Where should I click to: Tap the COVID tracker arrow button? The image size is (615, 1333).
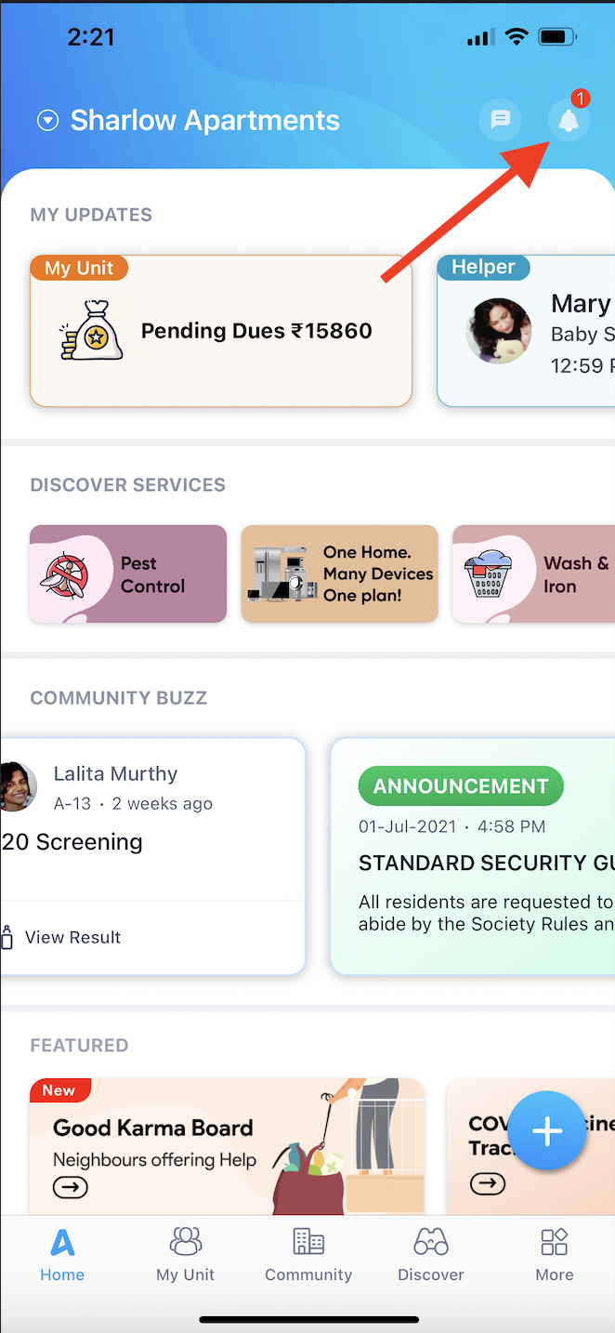tap(488, 1182)
